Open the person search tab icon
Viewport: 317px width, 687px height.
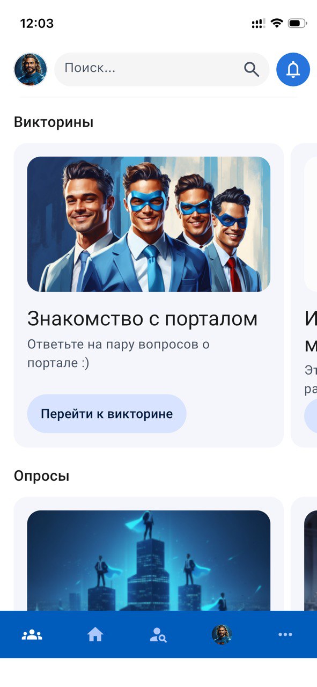coord(158,635)
